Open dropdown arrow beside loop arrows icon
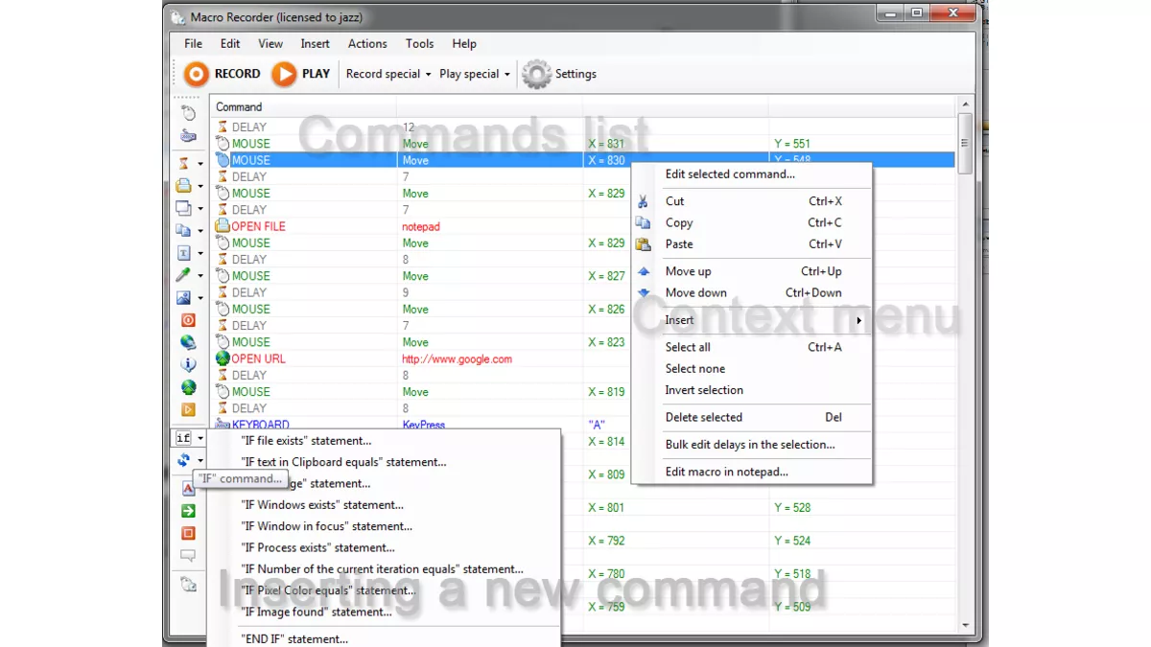Image resolution: width=1151 pixels, height=647 pixels. tap(200, 462)
